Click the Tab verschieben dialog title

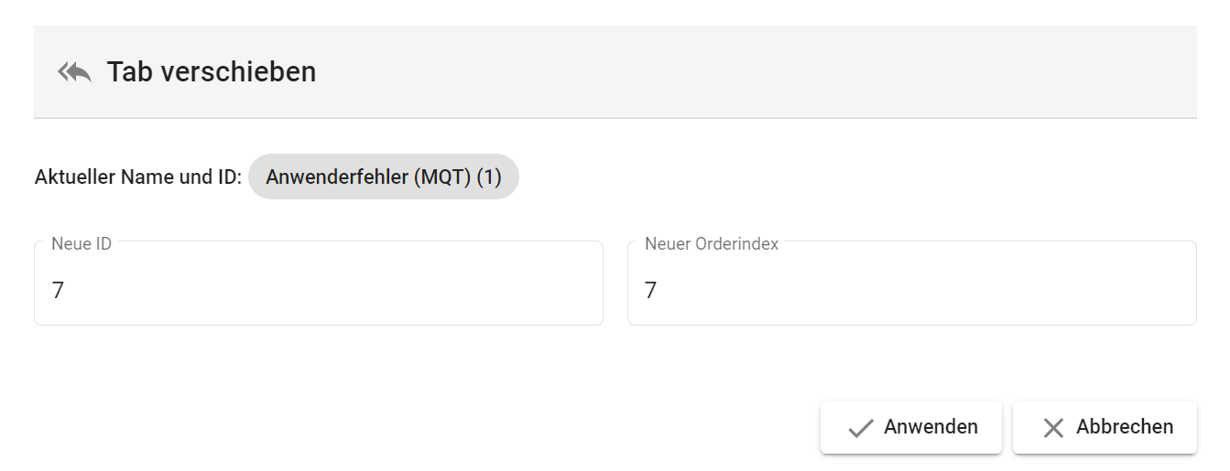click(x=212, y=71)
